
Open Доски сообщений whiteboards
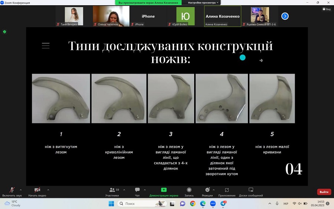[x=250, y=192]
